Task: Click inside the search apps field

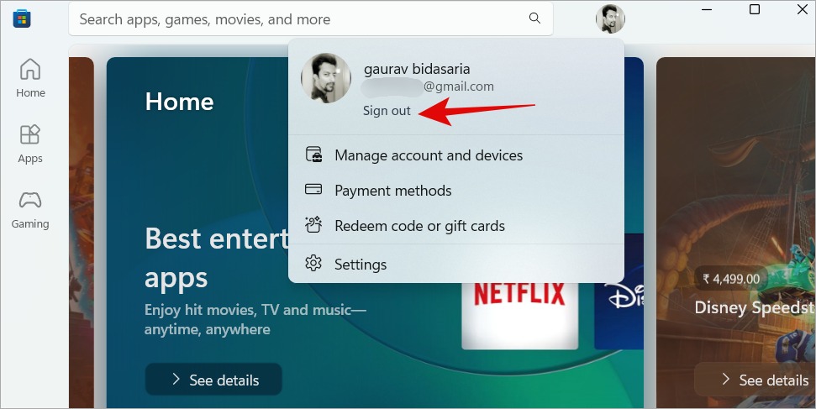Action: point(311,19)
